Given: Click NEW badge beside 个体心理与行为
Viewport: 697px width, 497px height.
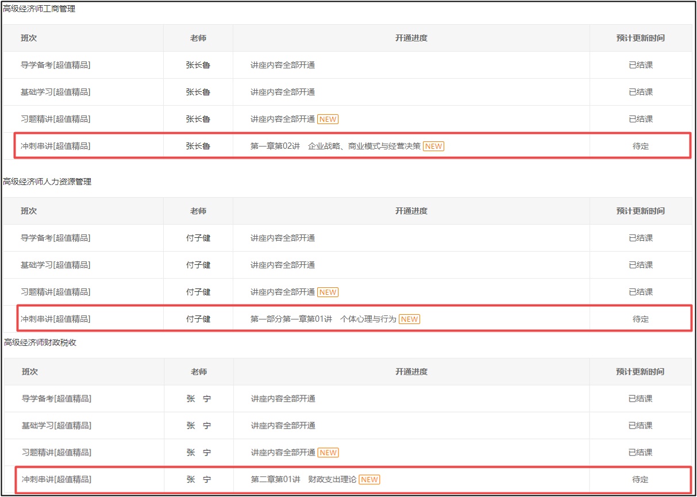Looking at the screenshot, I should click(409, 319).
